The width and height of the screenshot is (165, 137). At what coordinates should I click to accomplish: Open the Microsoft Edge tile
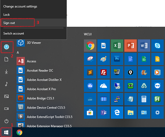pyautogui.click(x=117, y=113)
